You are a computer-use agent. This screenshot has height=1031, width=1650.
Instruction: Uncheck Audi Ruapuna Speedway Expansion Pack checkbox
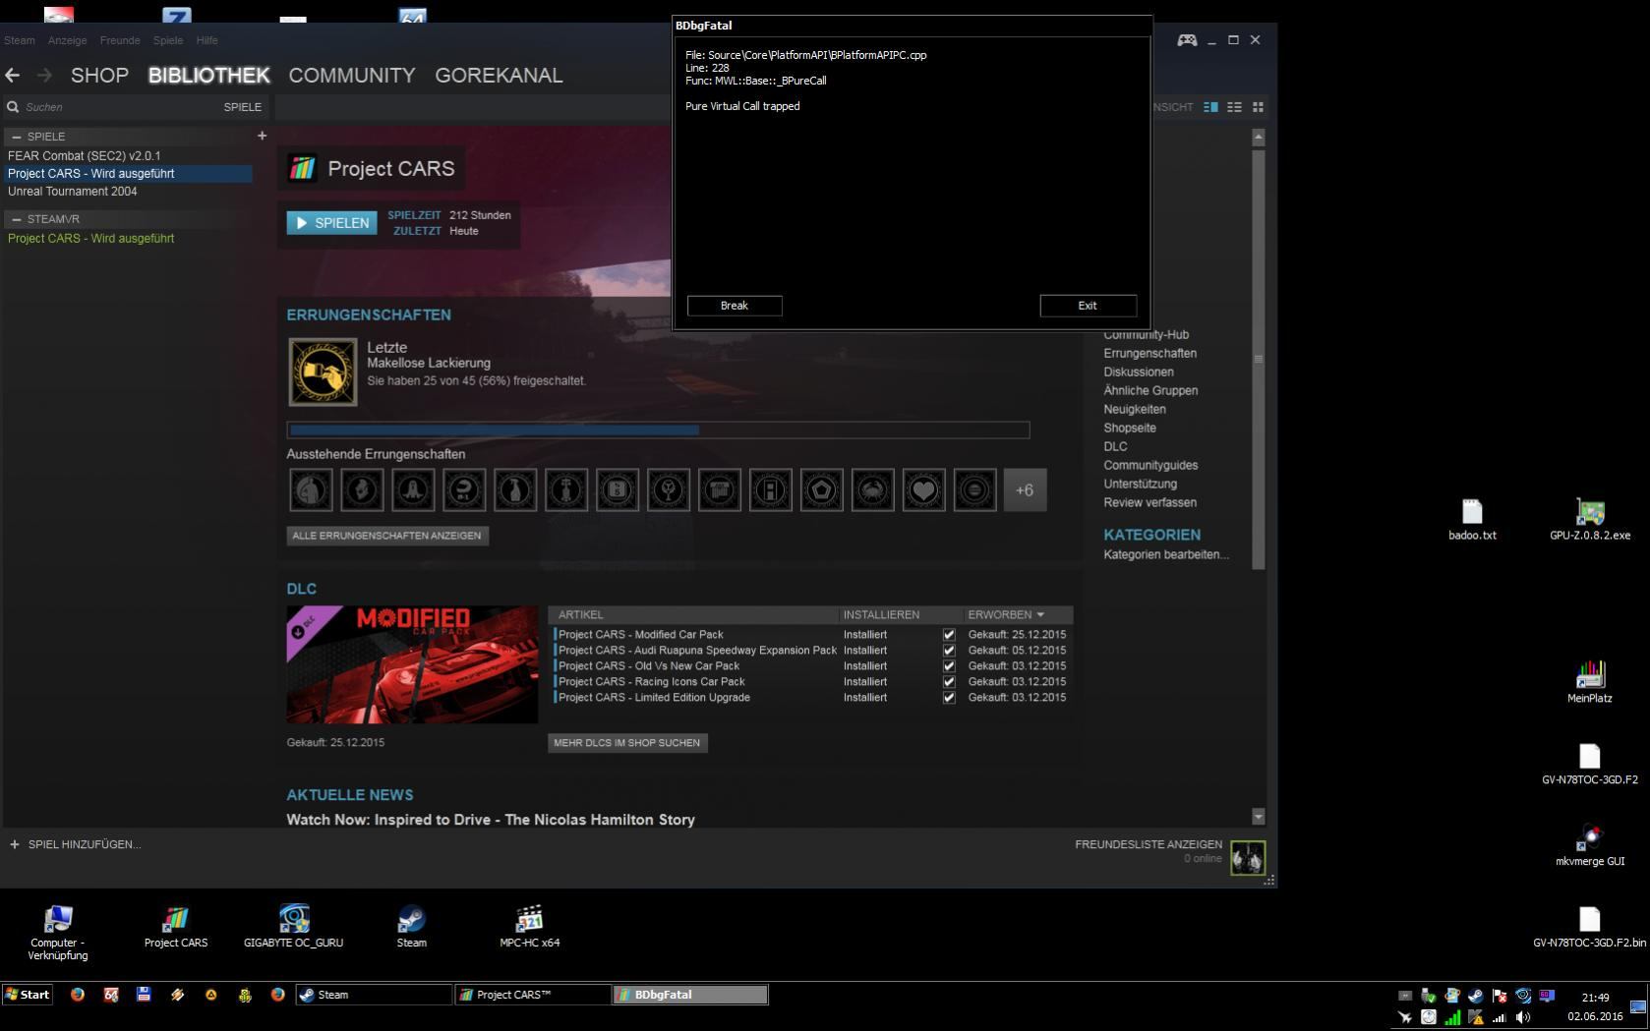point(949,651)
